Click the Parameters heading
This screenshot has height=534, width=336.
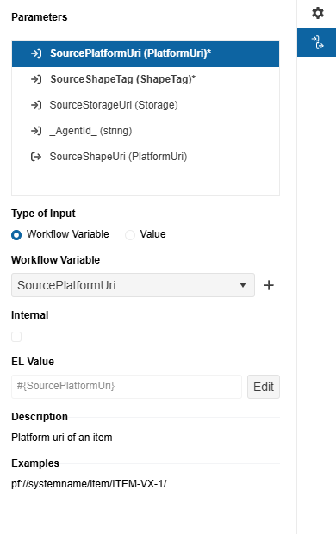point(39,17)
